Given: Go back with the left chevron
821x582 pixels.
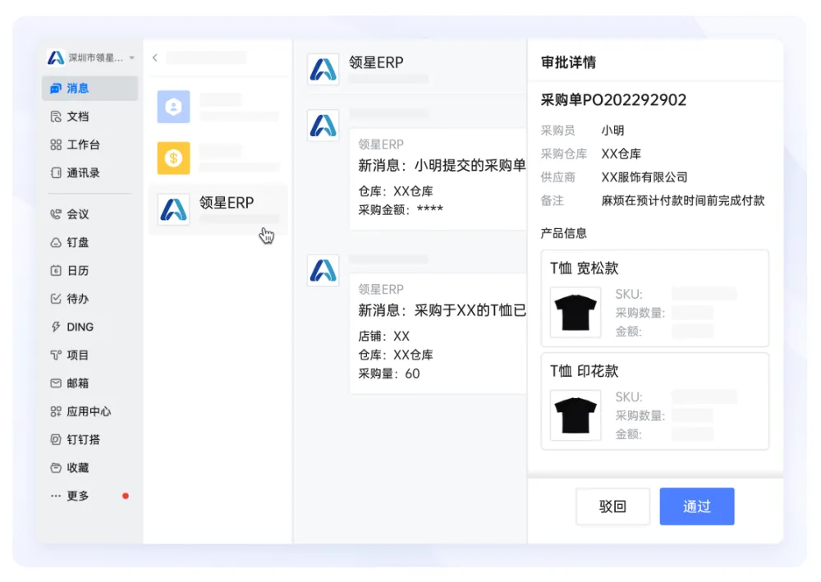Looking at the screenshot, I should click(155, 57).
